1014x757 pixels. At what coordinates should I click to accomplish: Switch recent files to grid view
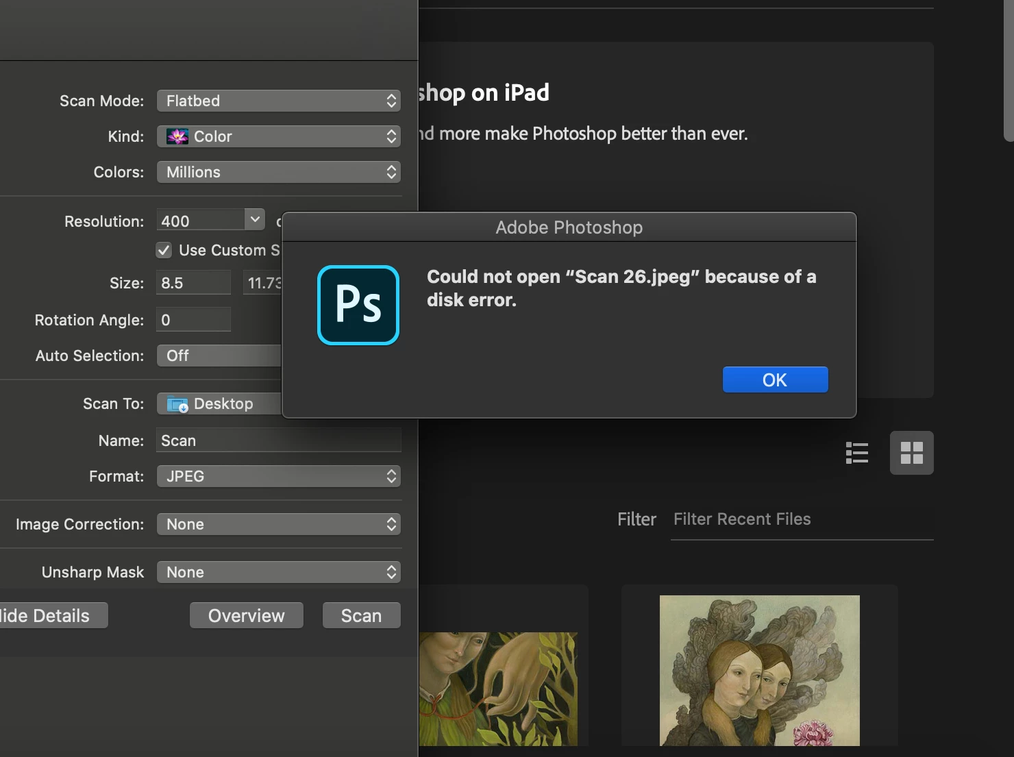911,453
